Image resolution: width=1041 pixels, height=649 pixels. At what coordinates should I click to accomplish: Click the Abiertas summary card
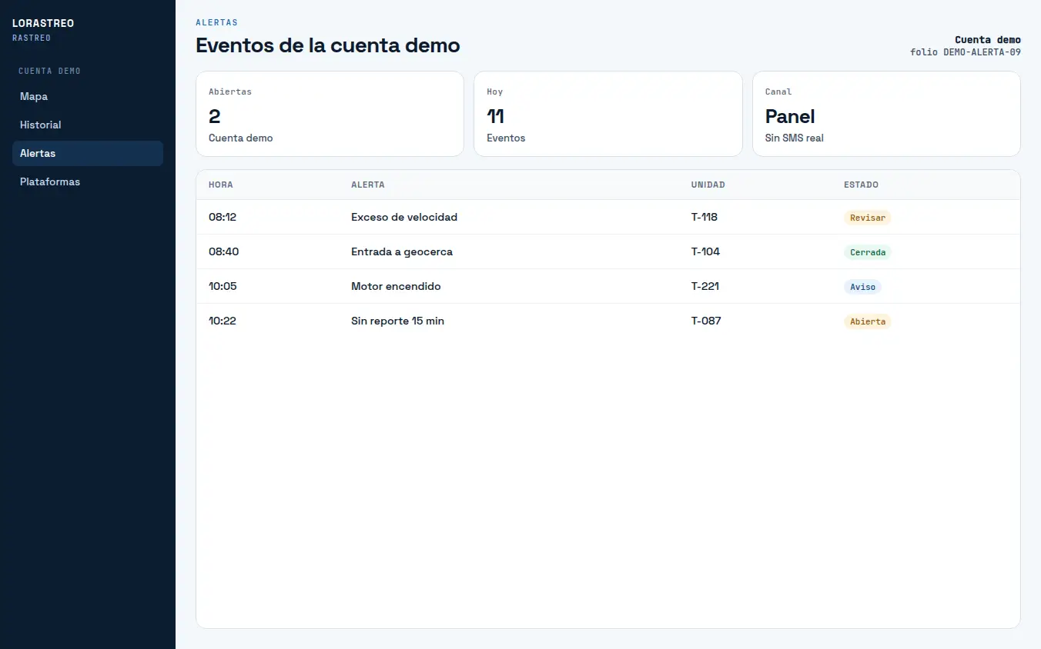tap(330, 114)
